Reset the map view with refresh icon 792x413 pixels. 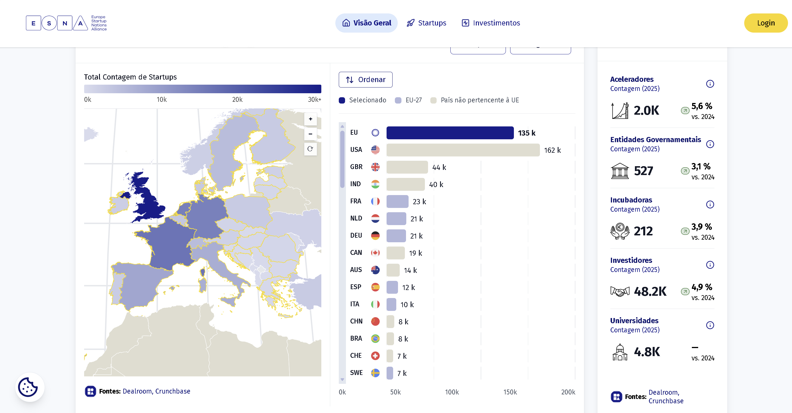click(x=310, y=149)
